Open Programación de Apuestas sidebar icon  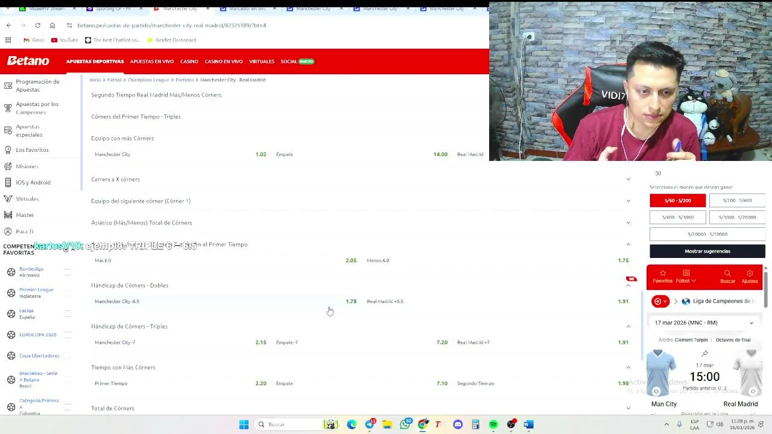(x=8, y=85)
